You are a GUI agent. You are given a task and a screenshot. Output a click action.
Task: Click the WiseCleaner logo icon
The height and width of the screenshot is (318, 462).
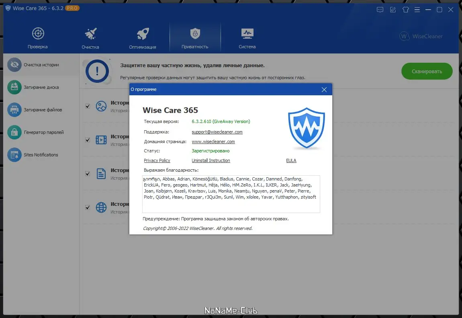click(x=404, y=36)
